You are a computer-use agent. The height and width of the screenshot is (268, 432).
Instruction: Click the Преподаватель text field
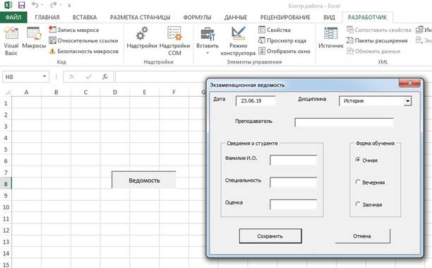pos(344,122)
